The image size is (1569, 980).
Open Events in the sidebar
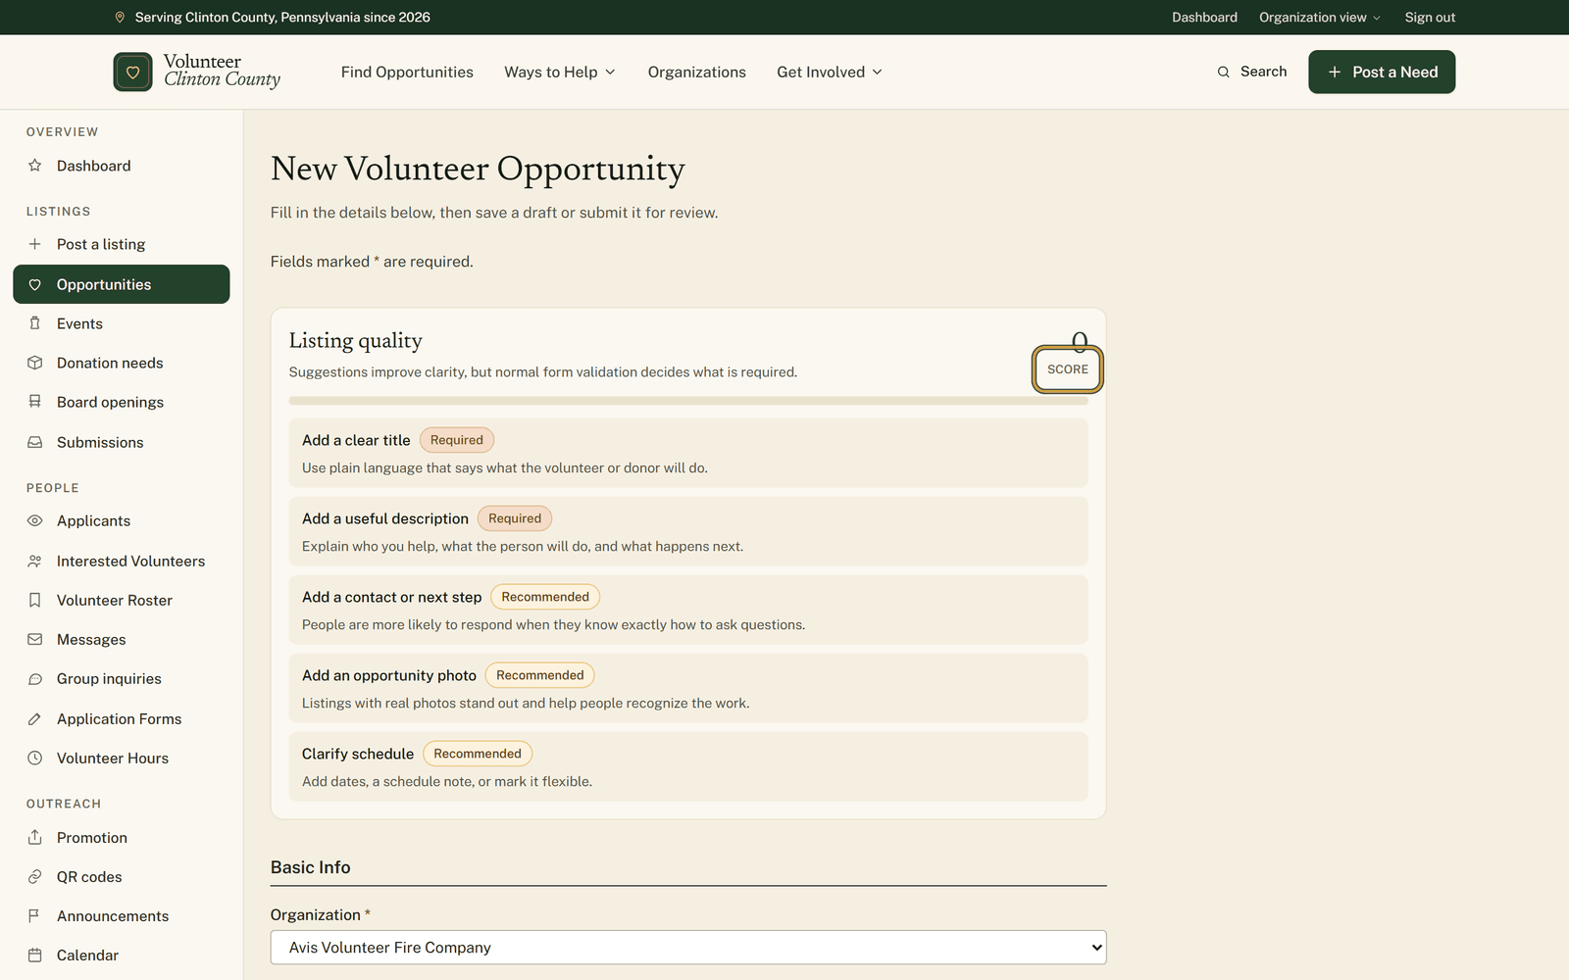point(122,323)
